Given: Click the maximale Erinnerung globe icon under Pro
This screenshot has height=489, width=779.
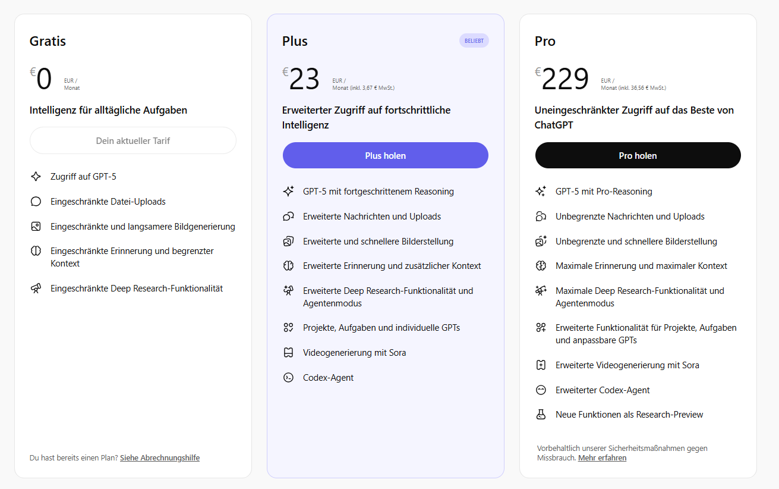Looking at the screenshot, I should pyautogui.click(x=541, y=265).
